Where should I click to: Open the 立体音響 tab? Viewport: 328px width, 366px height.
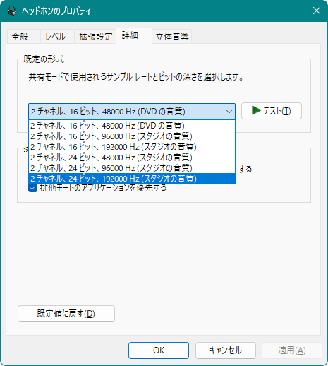pos(172,37)
